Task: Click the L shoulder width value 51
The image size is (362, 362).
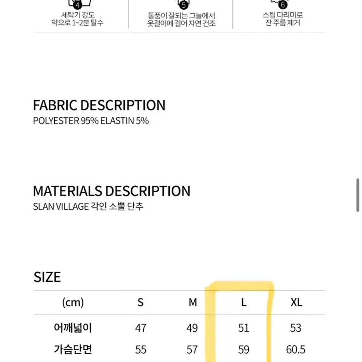Action: (244, 328)
